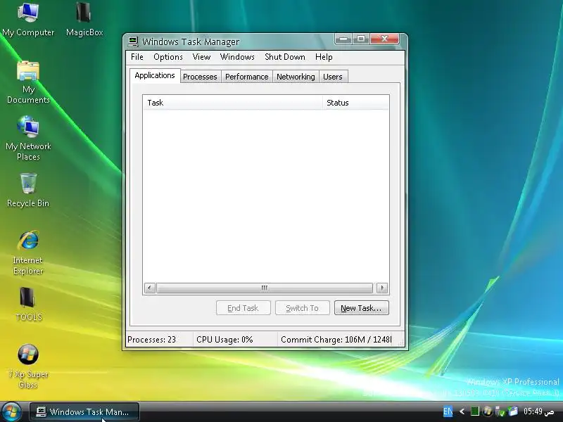Switch to the Processes tab
Screen dimensions: 563x422
200,77
